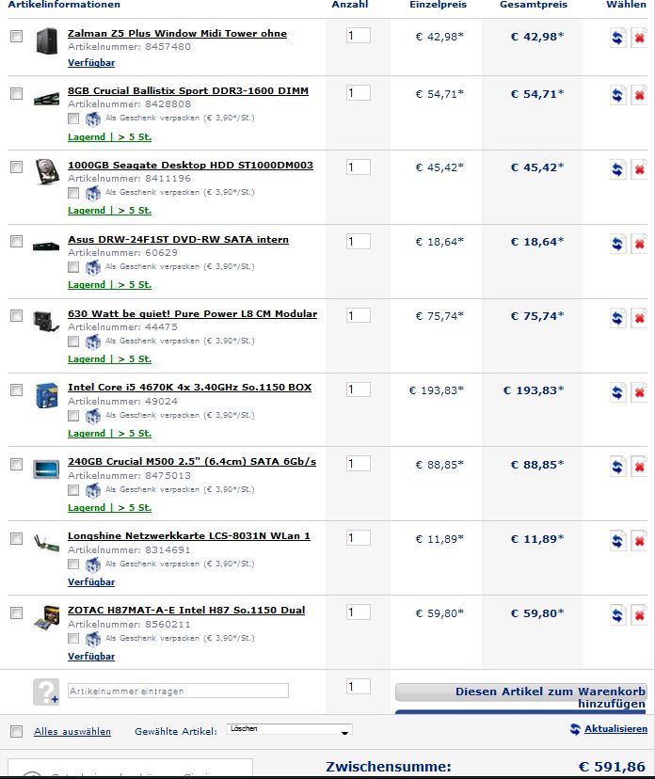The width and height of the screenshot is (655, 779).
Task: Click the update icon for Asus DVD-RW row
Action: (617, 244)
